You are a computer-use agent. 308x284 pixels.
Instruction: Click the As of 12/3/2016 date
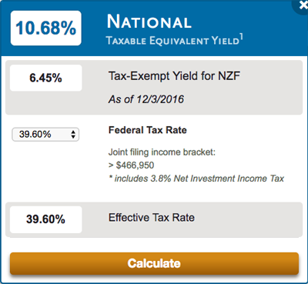(x=146, y=99)
